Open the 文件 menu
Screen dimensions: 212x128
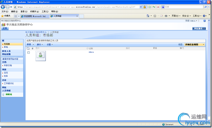point(5,12)
